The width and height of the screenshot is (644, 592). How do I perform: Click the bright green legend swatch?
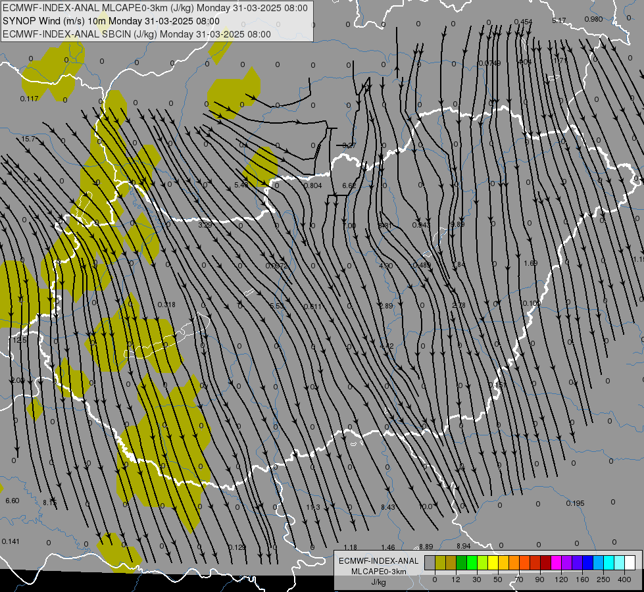coord(472,563)
